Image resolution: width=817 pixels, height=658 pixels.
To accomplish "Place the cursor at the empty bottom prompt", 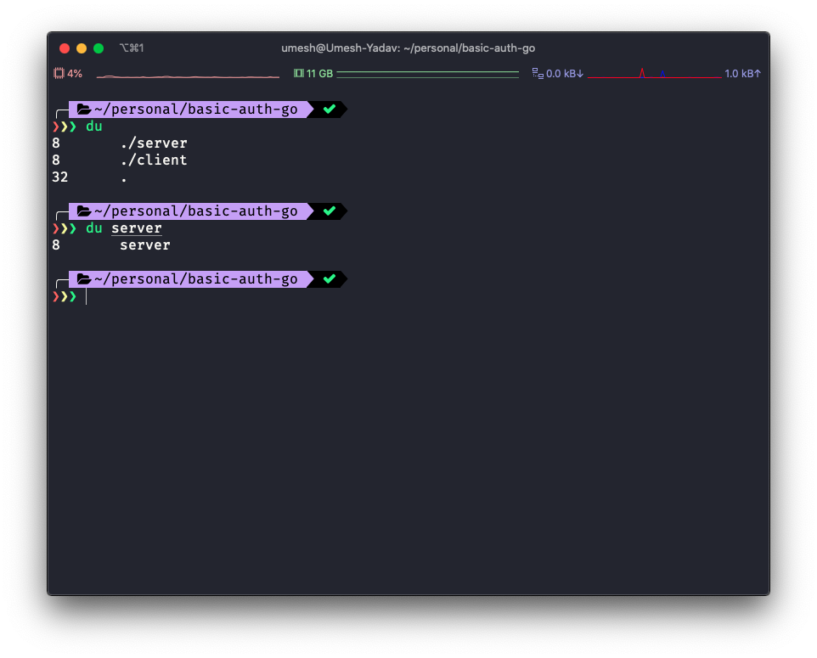I will click(x=85, y=296).
